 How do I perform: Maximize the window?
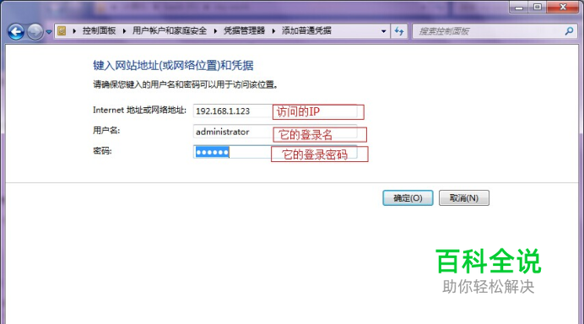click(537, 7)
